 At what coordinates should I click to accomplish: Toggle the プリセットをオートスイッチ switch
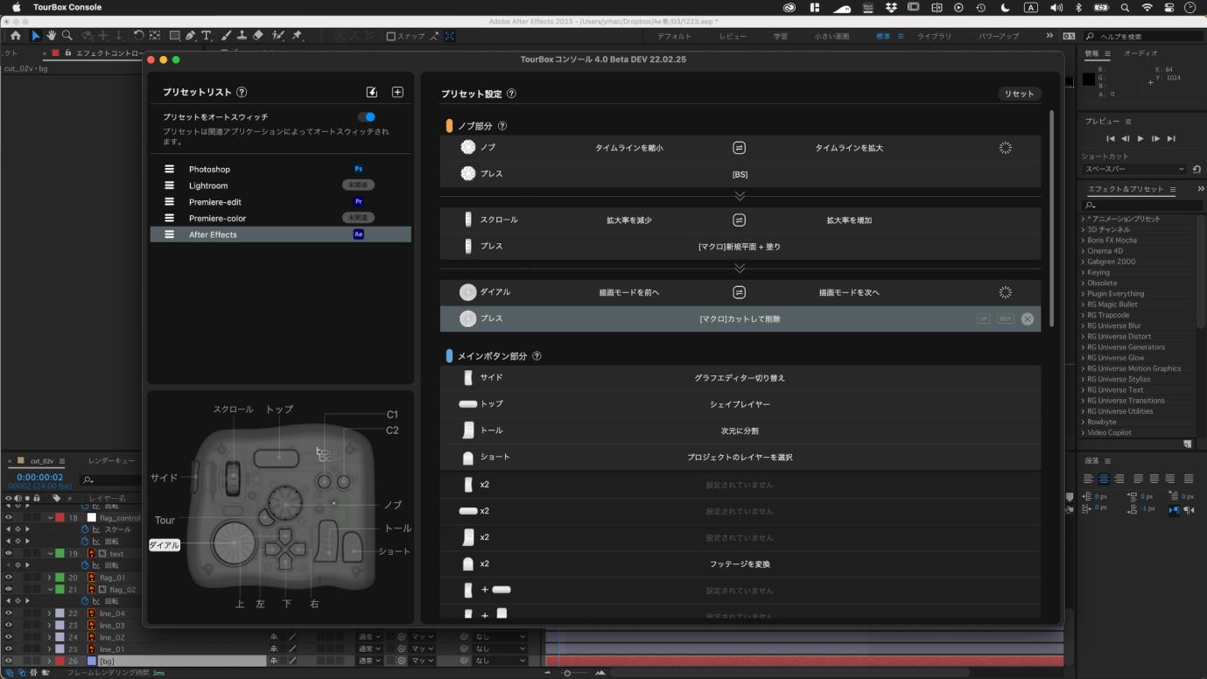(367, 117)
